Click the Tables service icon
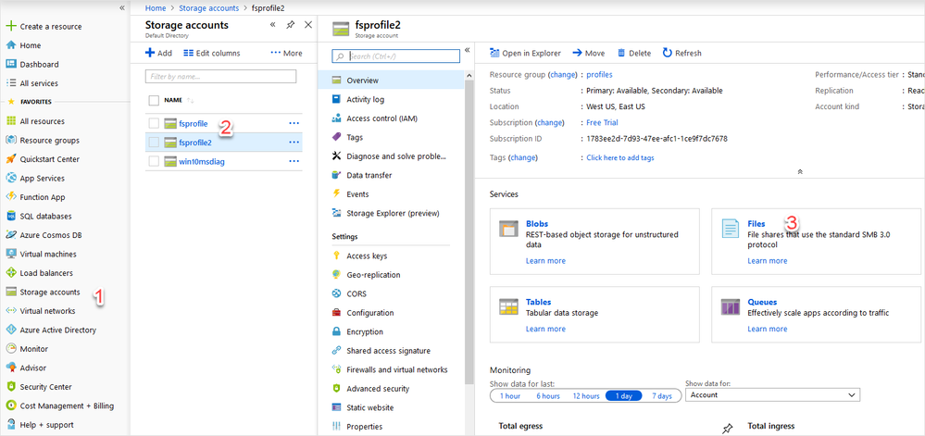This screenshot has height=436, width=925. 508,308
